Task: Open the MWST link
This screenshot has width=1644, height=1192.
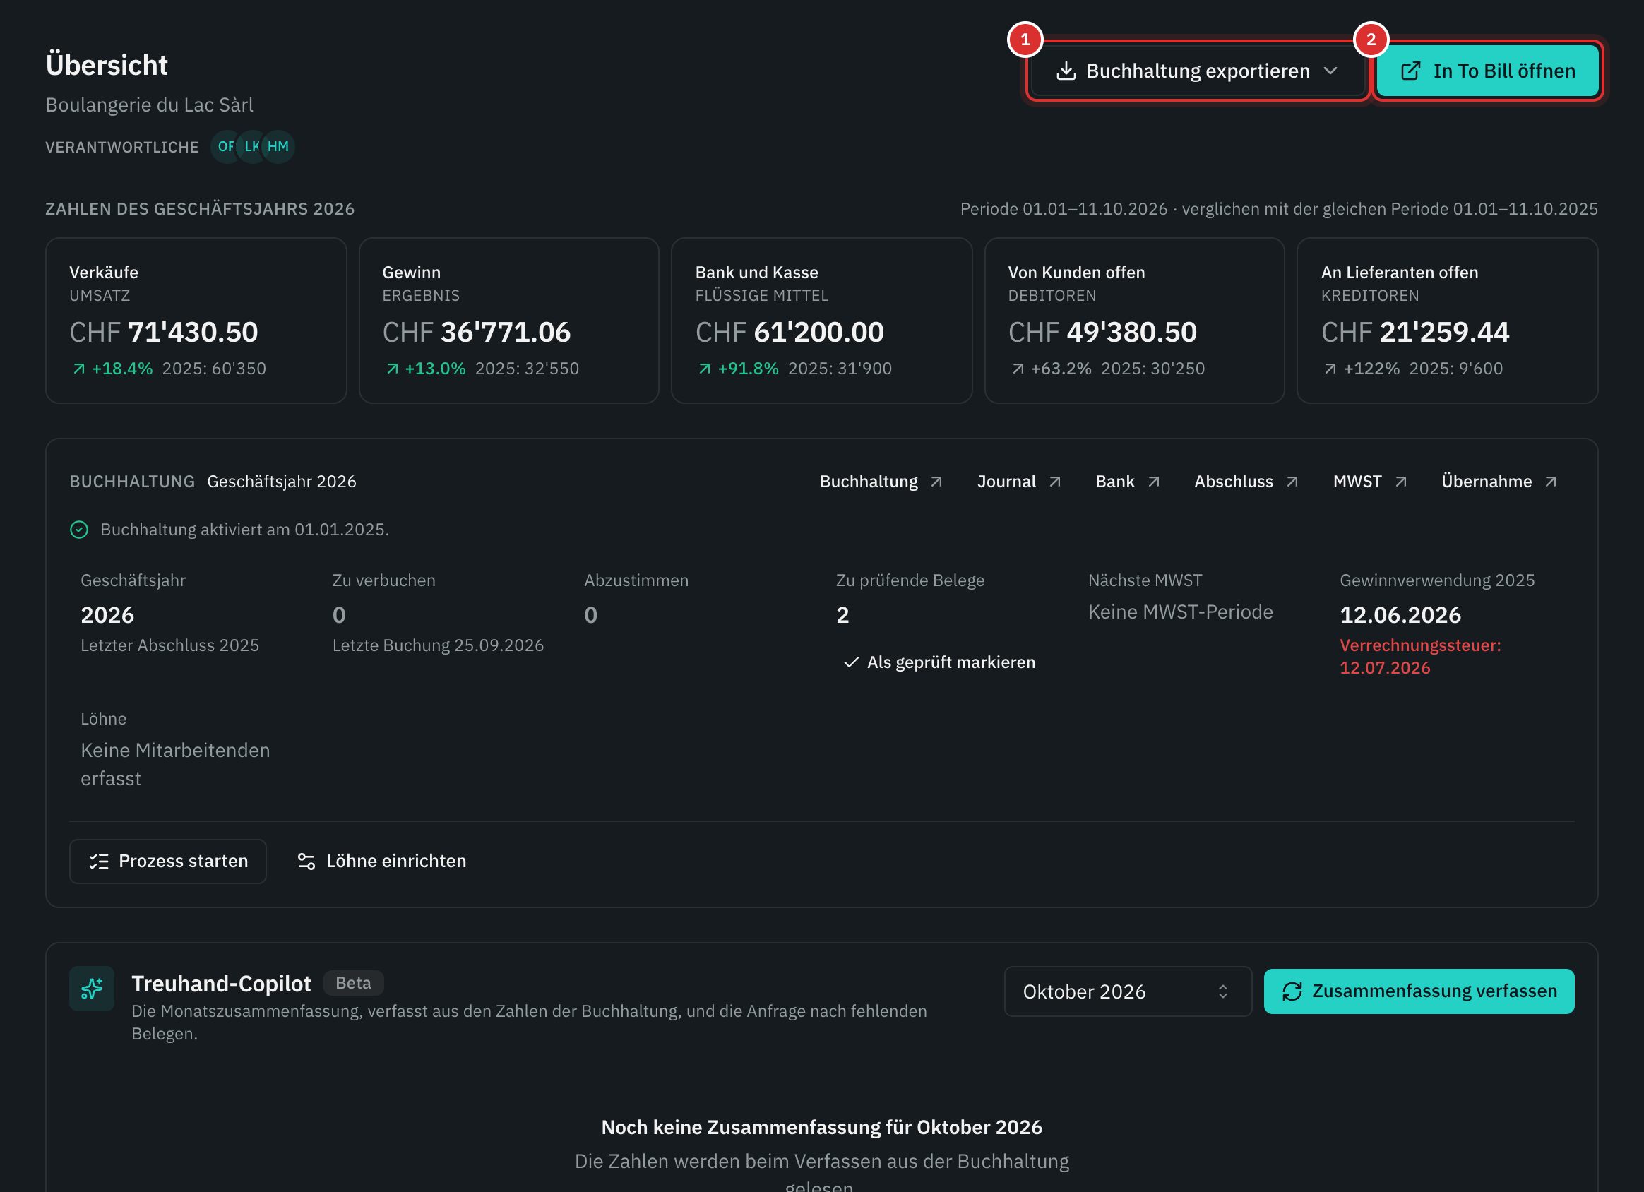Action: click(1370, 482)
